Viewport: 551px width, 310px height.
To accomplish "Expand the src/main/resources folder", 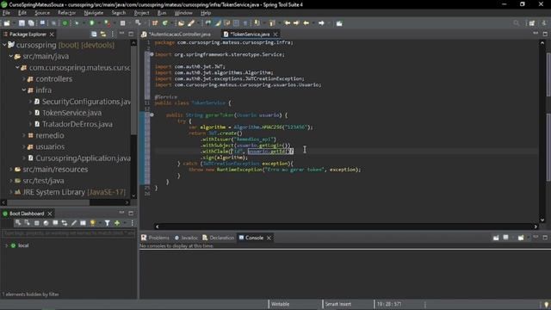I will tap(11, 169).
